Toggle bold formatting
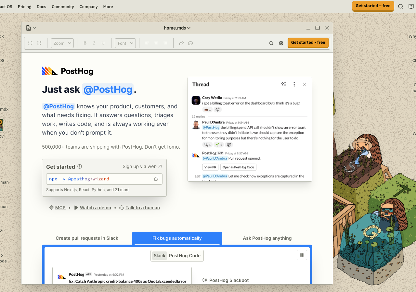The width and height of the screenshot is (416, 292). [x=85, y=43]
